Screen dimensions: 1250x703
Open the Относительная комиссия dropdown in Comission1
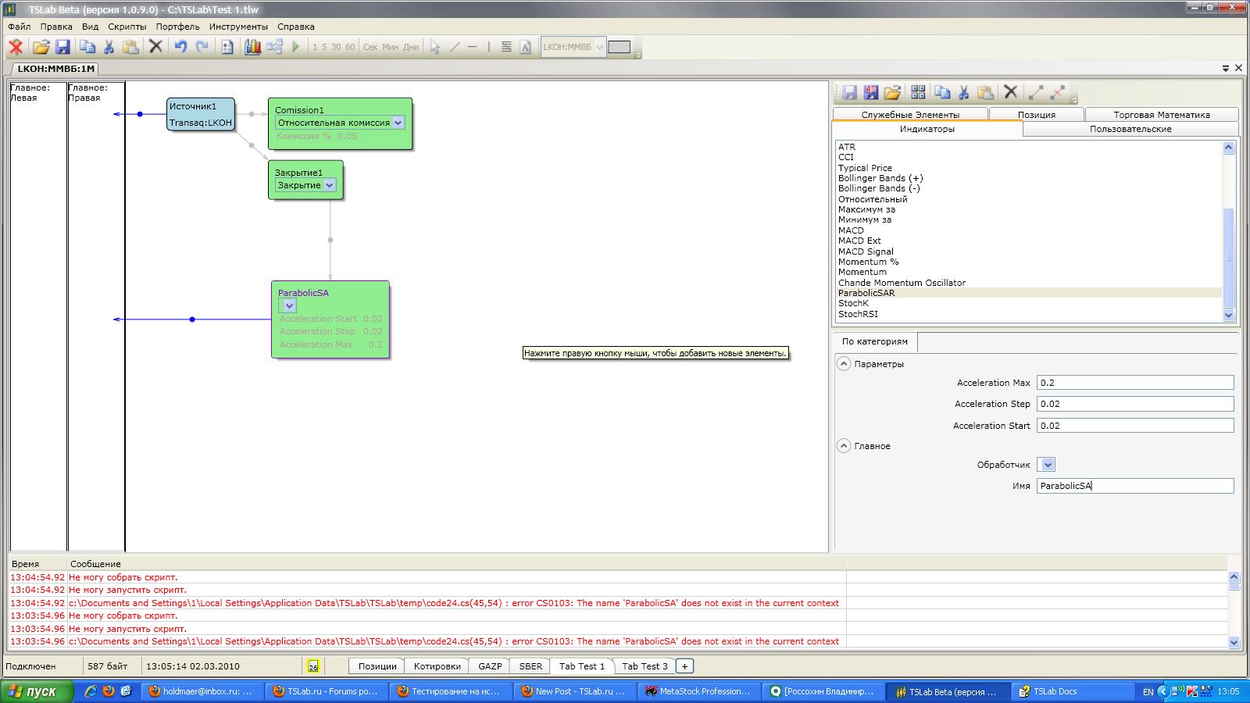[x=398, y=123]
